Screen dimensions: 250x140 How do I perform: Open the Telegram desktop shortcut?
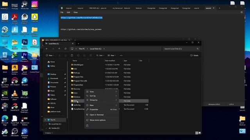point(25,82)
